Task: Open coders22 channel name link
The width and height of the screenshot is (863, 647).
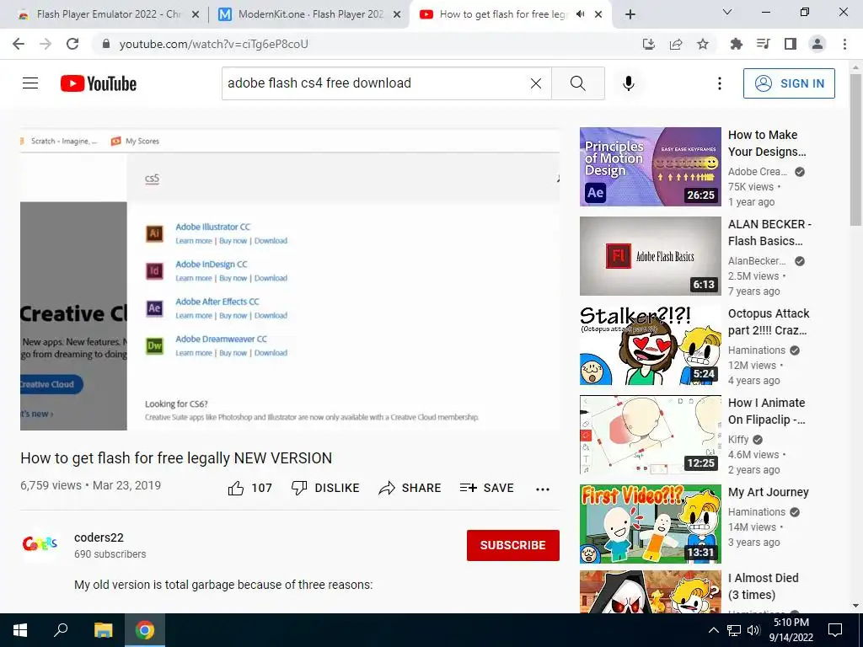Action: pos(99,537)
